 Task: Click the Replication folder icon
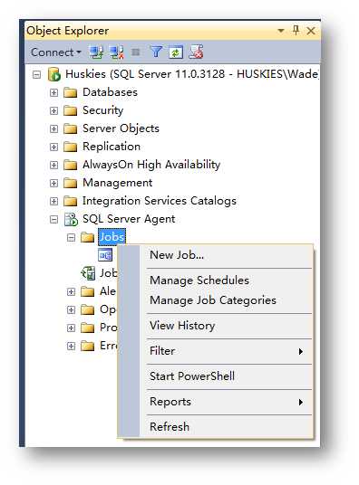pos(71,147)
